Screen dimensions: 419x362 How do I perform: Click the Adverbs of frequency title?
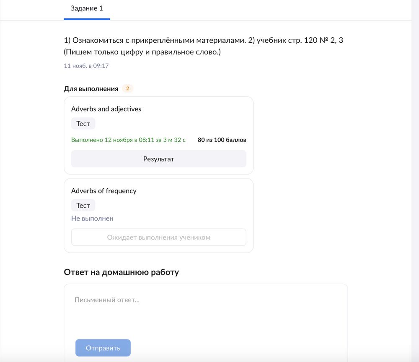[x=104, y=191]
